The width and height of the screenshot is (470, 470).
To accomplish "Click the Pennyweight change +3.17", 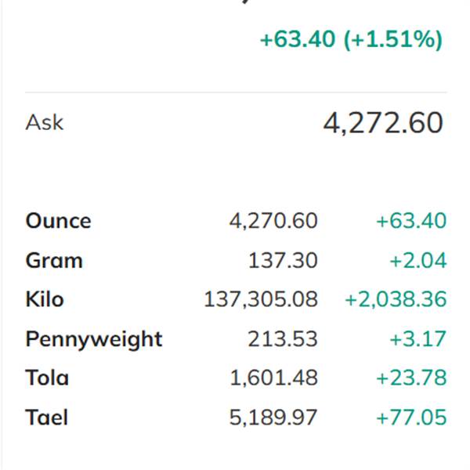I will pyautogui.click(x=418, y=338).
